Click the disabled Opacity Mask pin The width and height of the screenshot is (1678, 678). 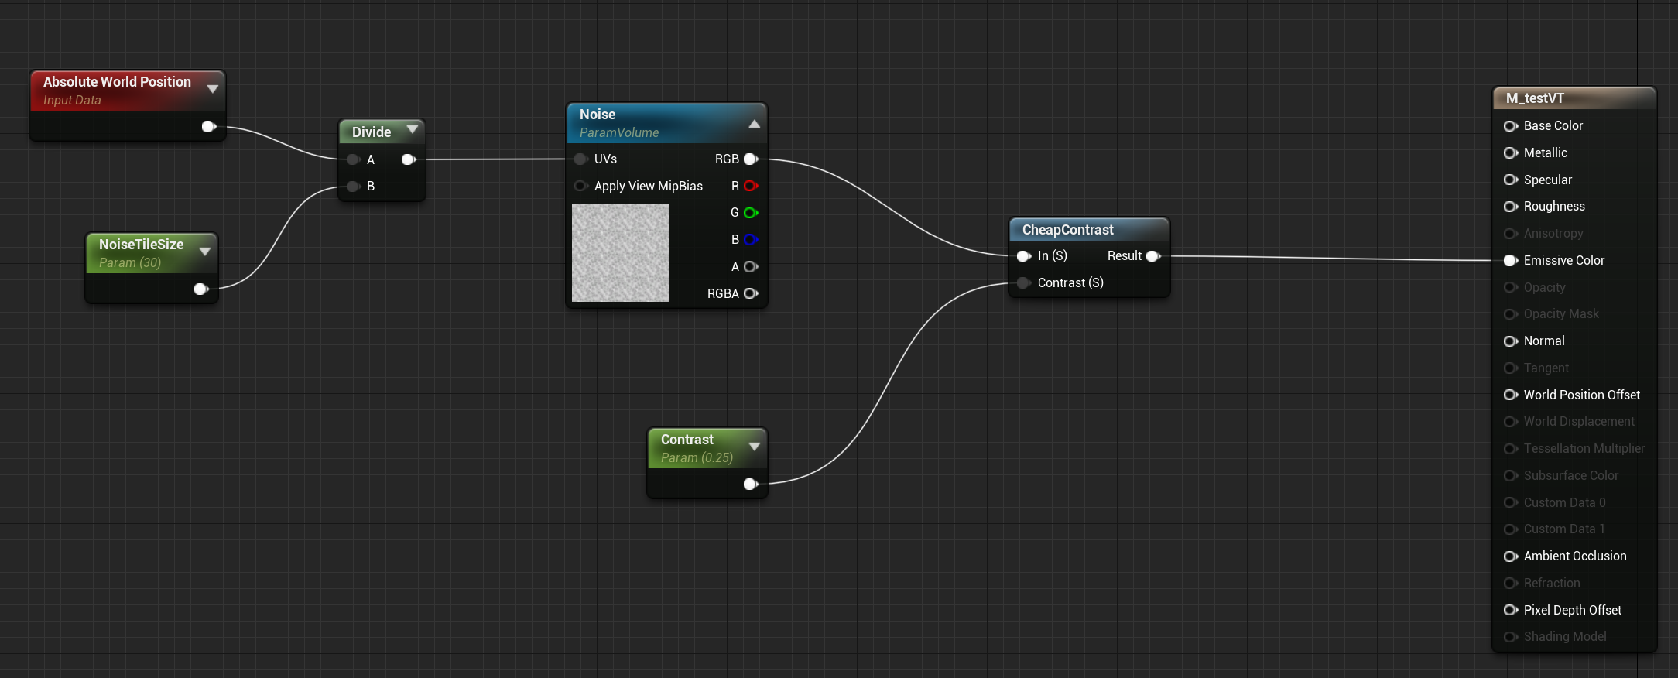(1511, 313)
